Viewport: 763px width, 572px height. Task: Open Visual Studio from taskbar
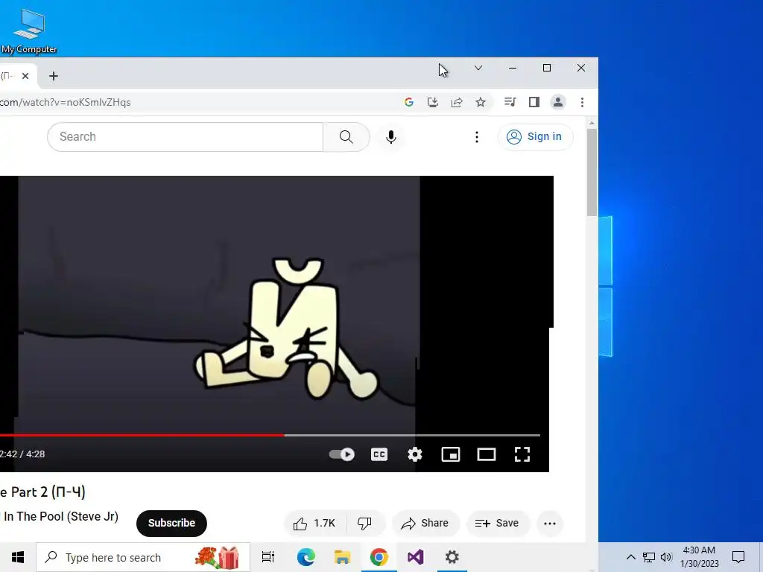tap(416, 557)
